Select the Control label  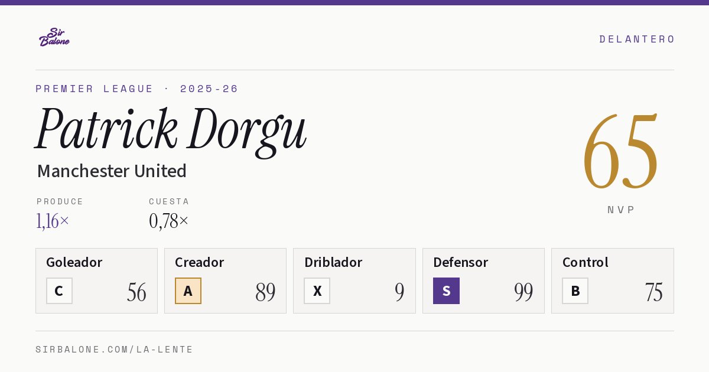pyautogui.click(x=586, y=262)
